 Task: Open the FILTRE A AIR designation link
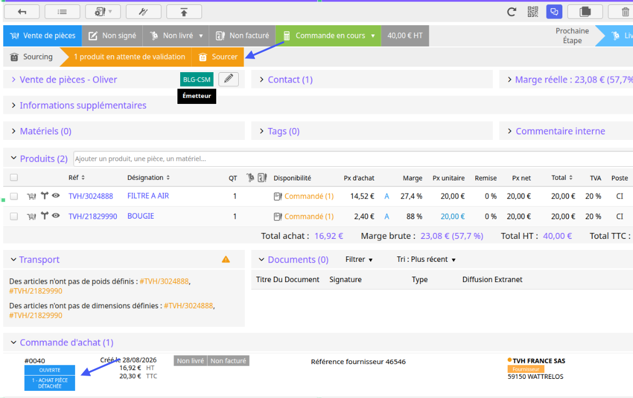pos(148,196)
